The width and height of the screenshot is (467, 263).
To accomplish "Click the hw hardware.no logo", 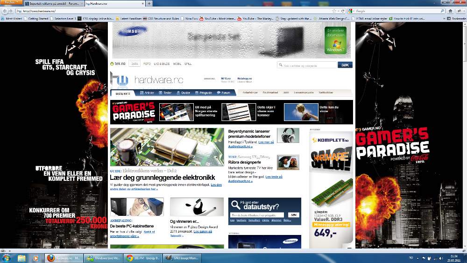I will pyautogui.click(x=147, y=79).
